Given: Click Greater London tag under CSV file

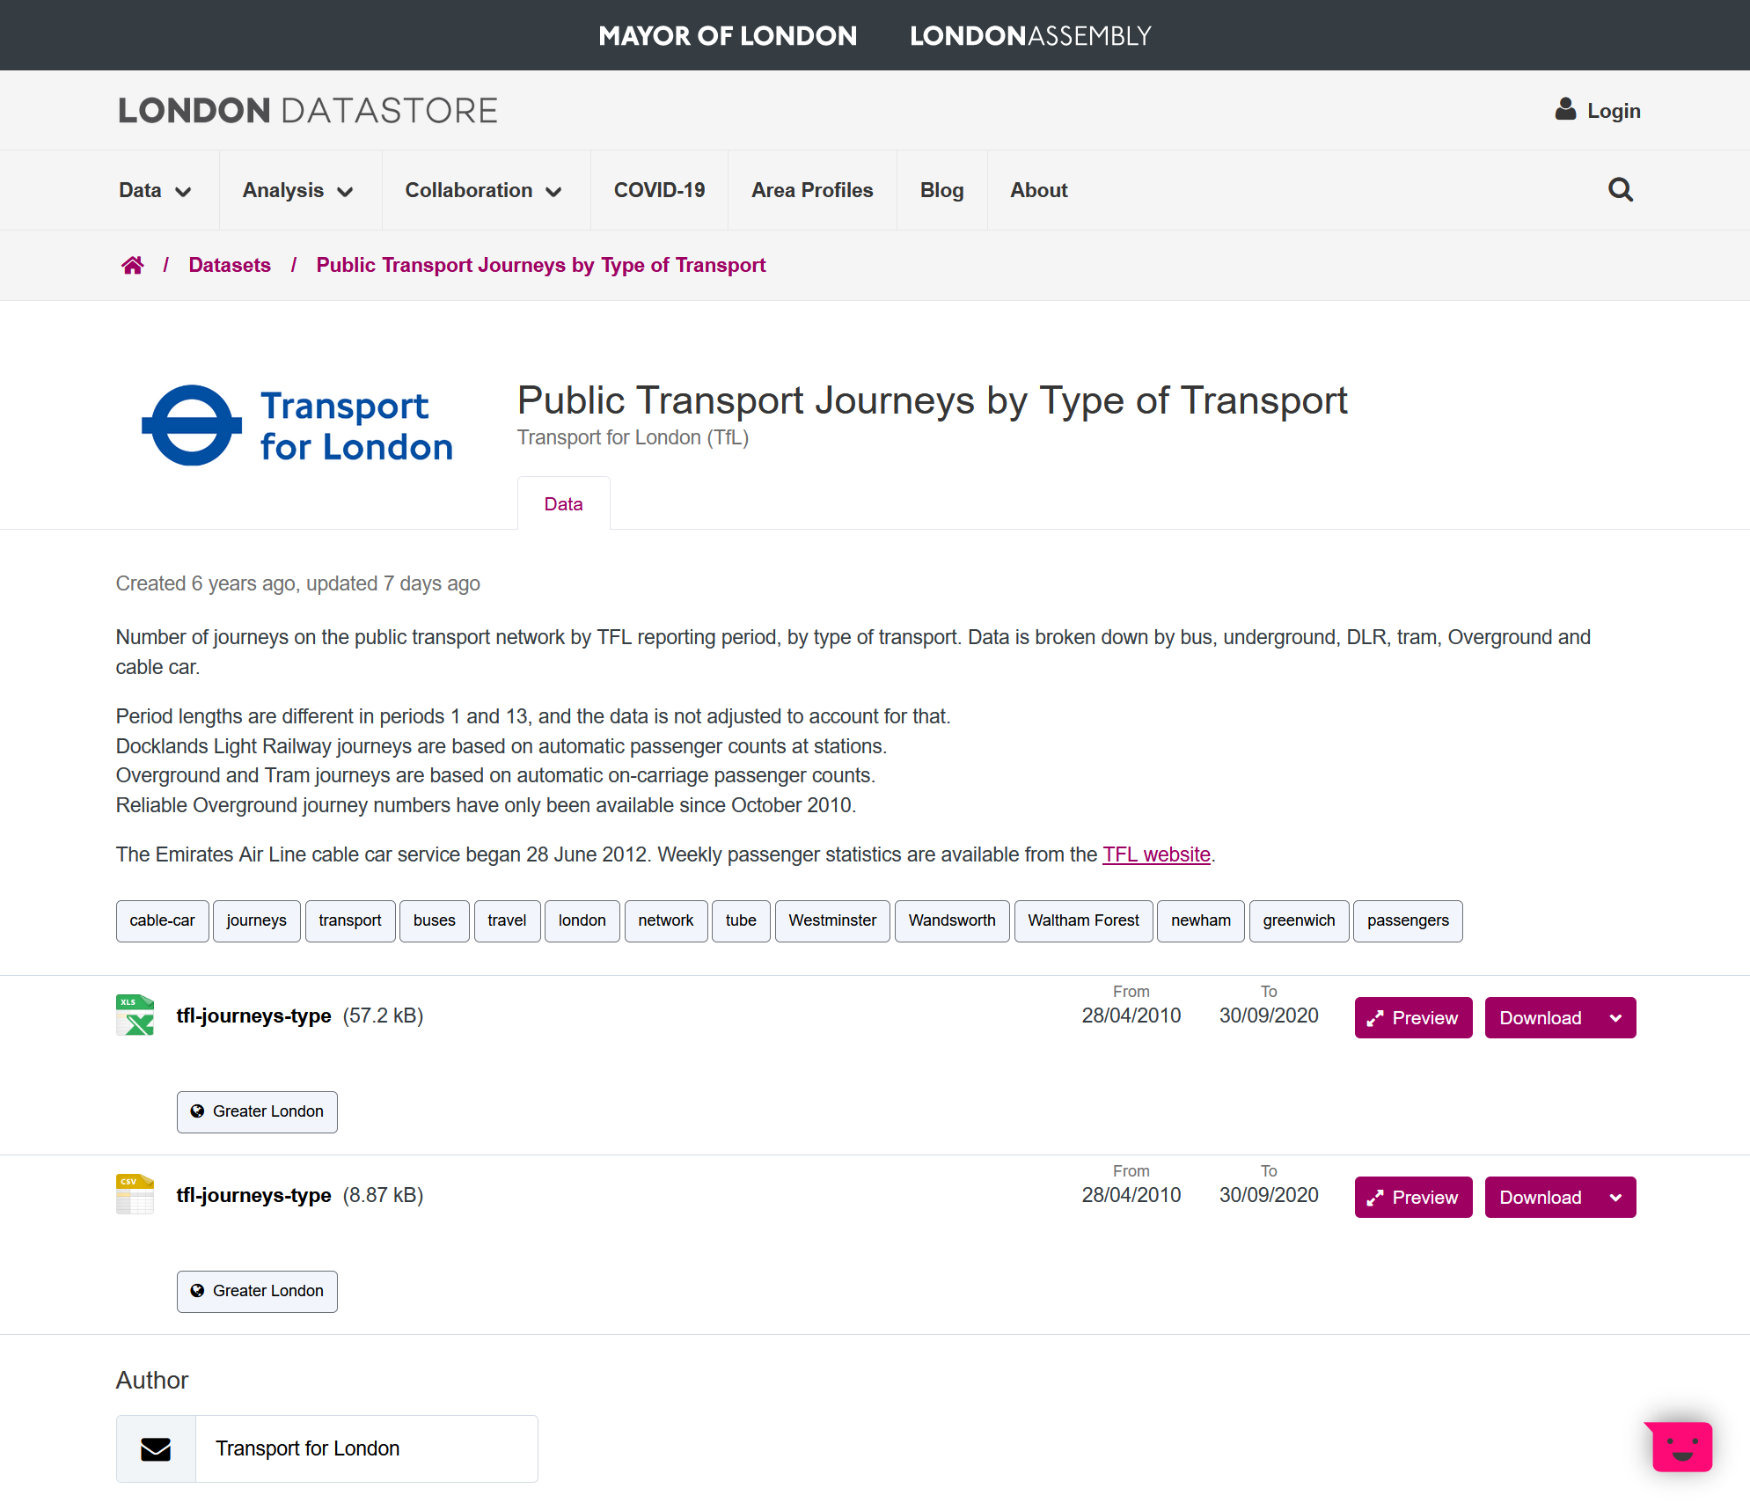Looking at the screenshot, I should (x=257, y=1291).
